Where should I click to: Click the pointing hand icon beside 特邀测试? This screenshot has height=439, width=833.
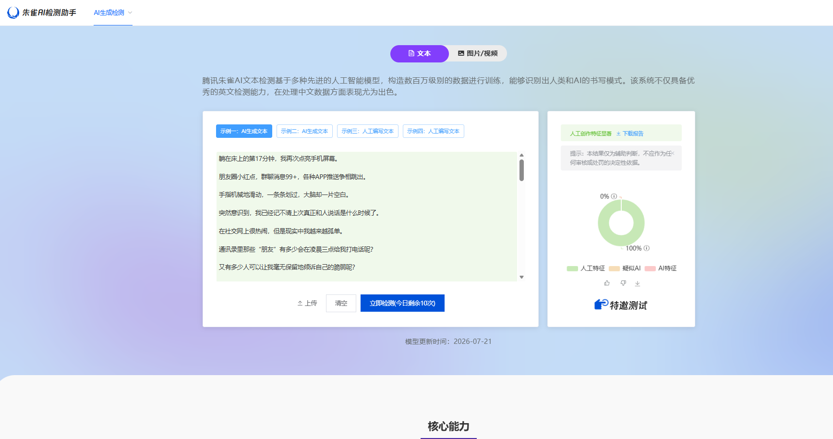coord(601,305)
